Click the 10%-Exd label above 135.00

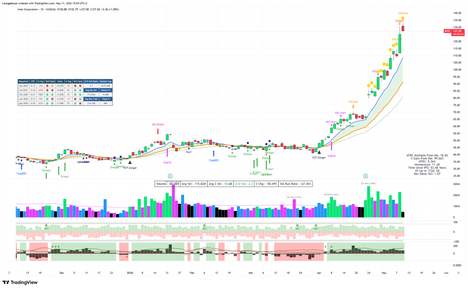tap(403, 13)
